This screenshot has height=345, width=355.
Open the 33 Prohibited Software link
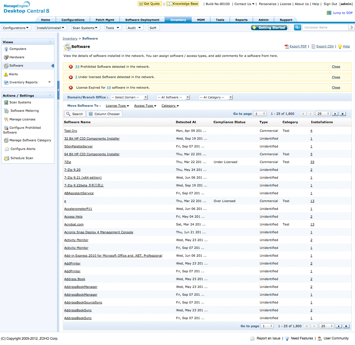click(x=77, y=67)
